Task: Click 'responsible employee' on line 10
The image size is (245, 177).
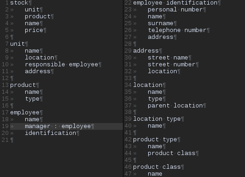Action: pos(61,64)
